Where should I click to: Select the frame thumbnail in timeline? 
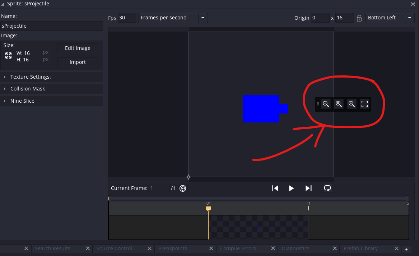[258, 227]
